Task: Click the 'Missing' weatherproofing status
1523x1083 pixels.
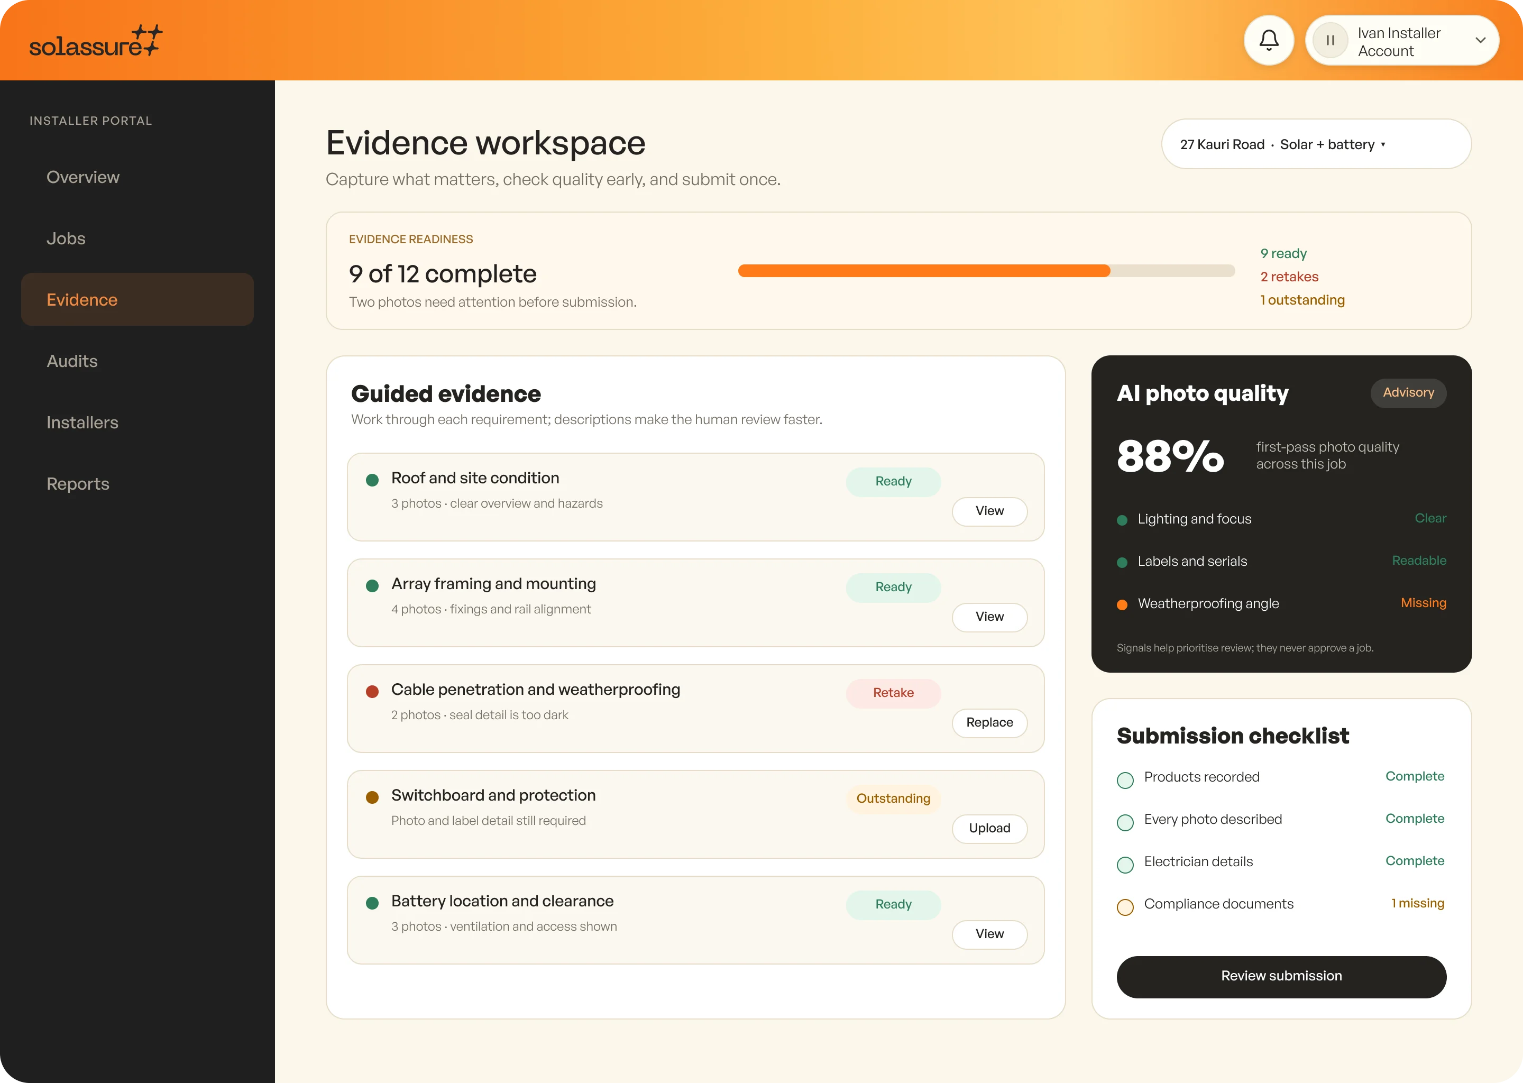Action: pos(1423,603)
